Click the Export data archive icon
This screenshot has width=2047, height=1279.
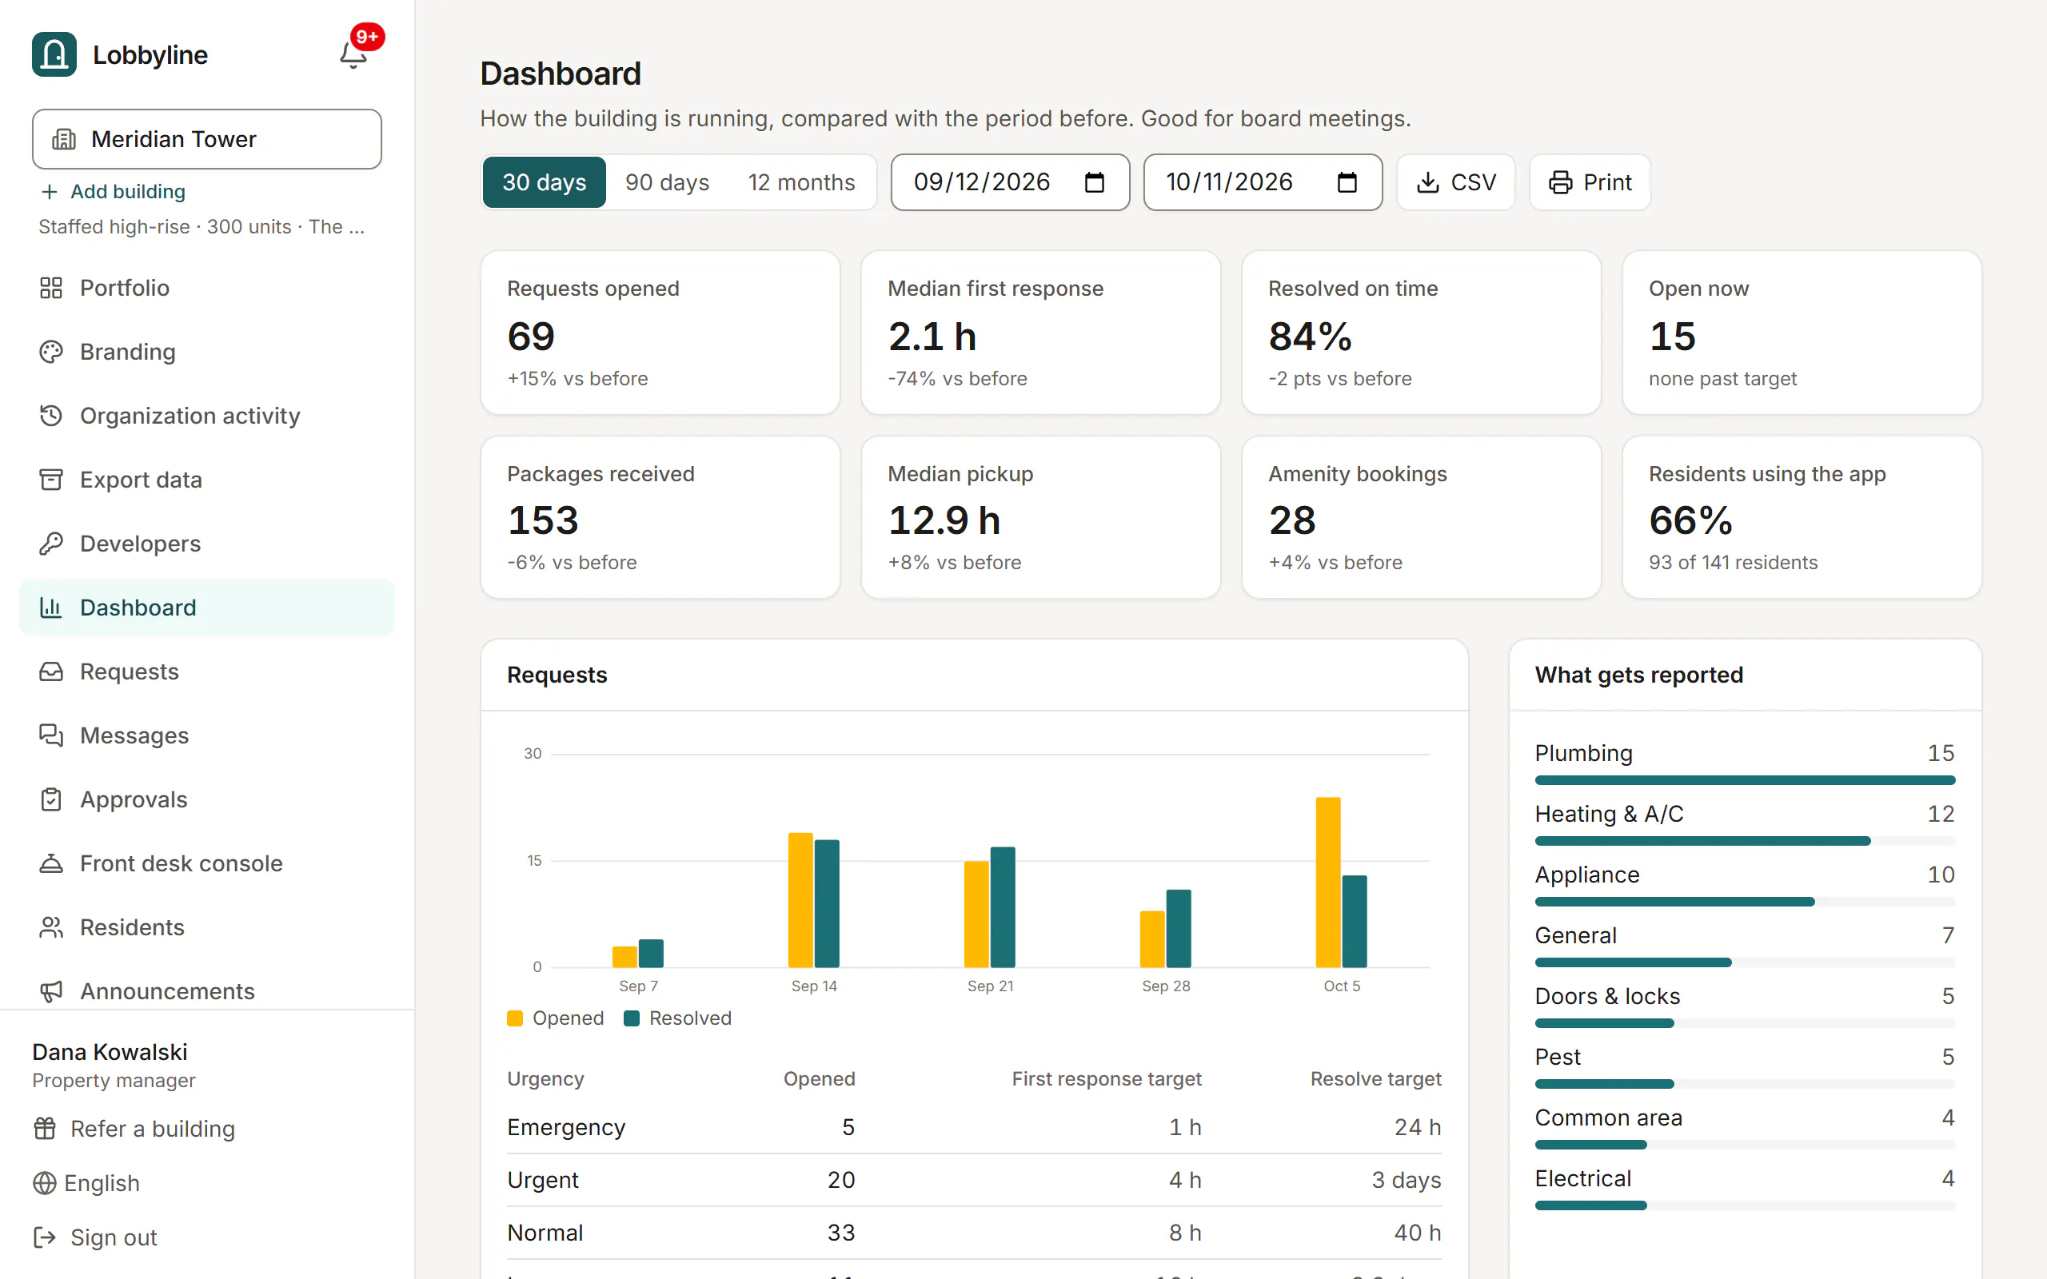(50, 480)
